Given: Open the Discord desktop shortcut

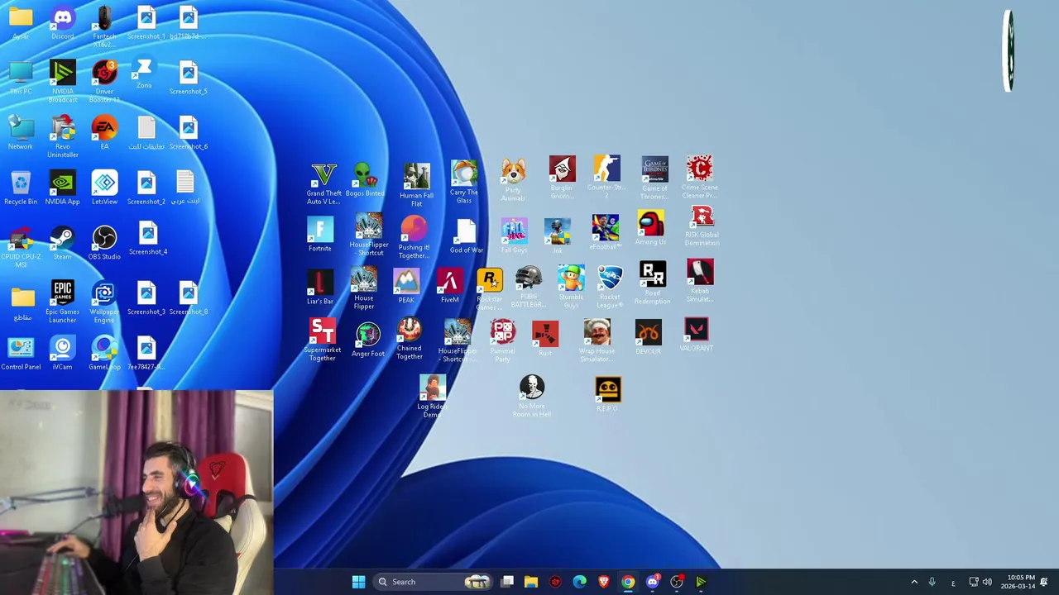Looking at the screenshot, I should tap(63, 24).
